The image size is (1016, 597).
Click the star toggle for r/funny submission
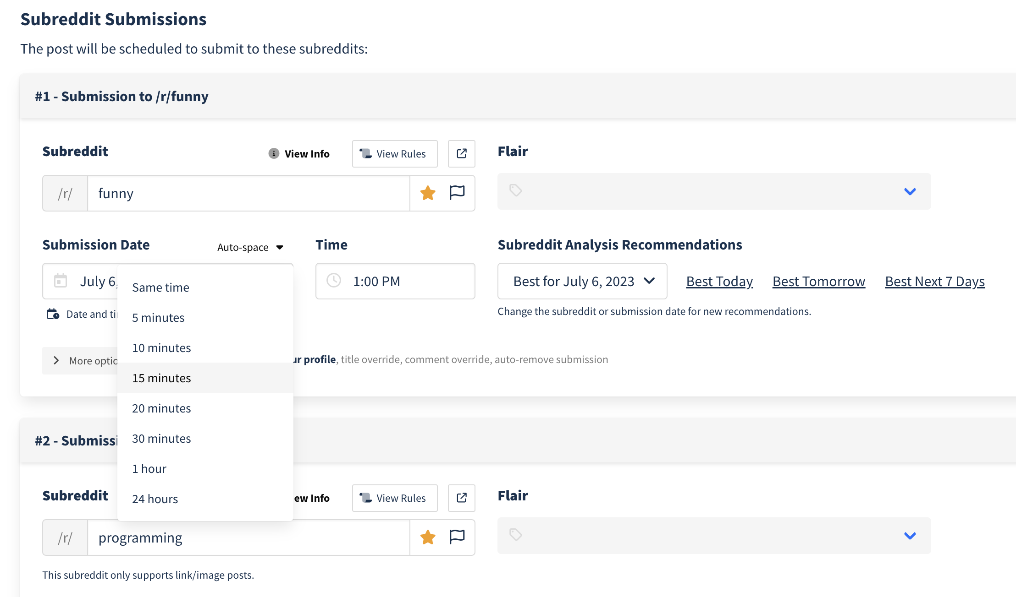coord(427,193)
